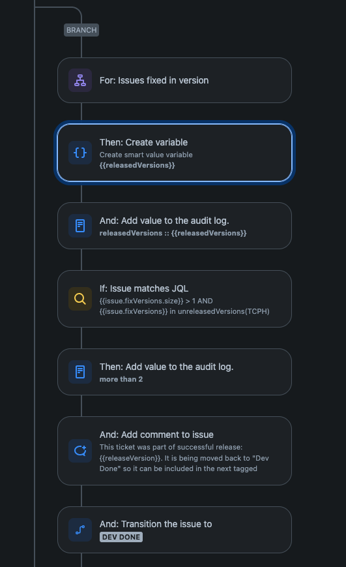Click the DEV DONE status lozenge
Screen dimensions: 346x567
[121, 537]
